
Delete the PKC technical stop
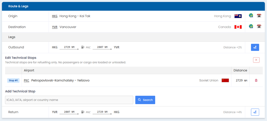(256, 81)
